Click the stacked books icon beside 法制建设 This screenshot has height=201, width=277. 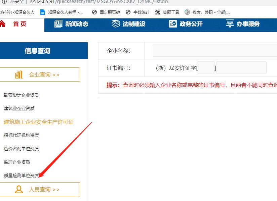pyautogui.click(x=115, y=23)
